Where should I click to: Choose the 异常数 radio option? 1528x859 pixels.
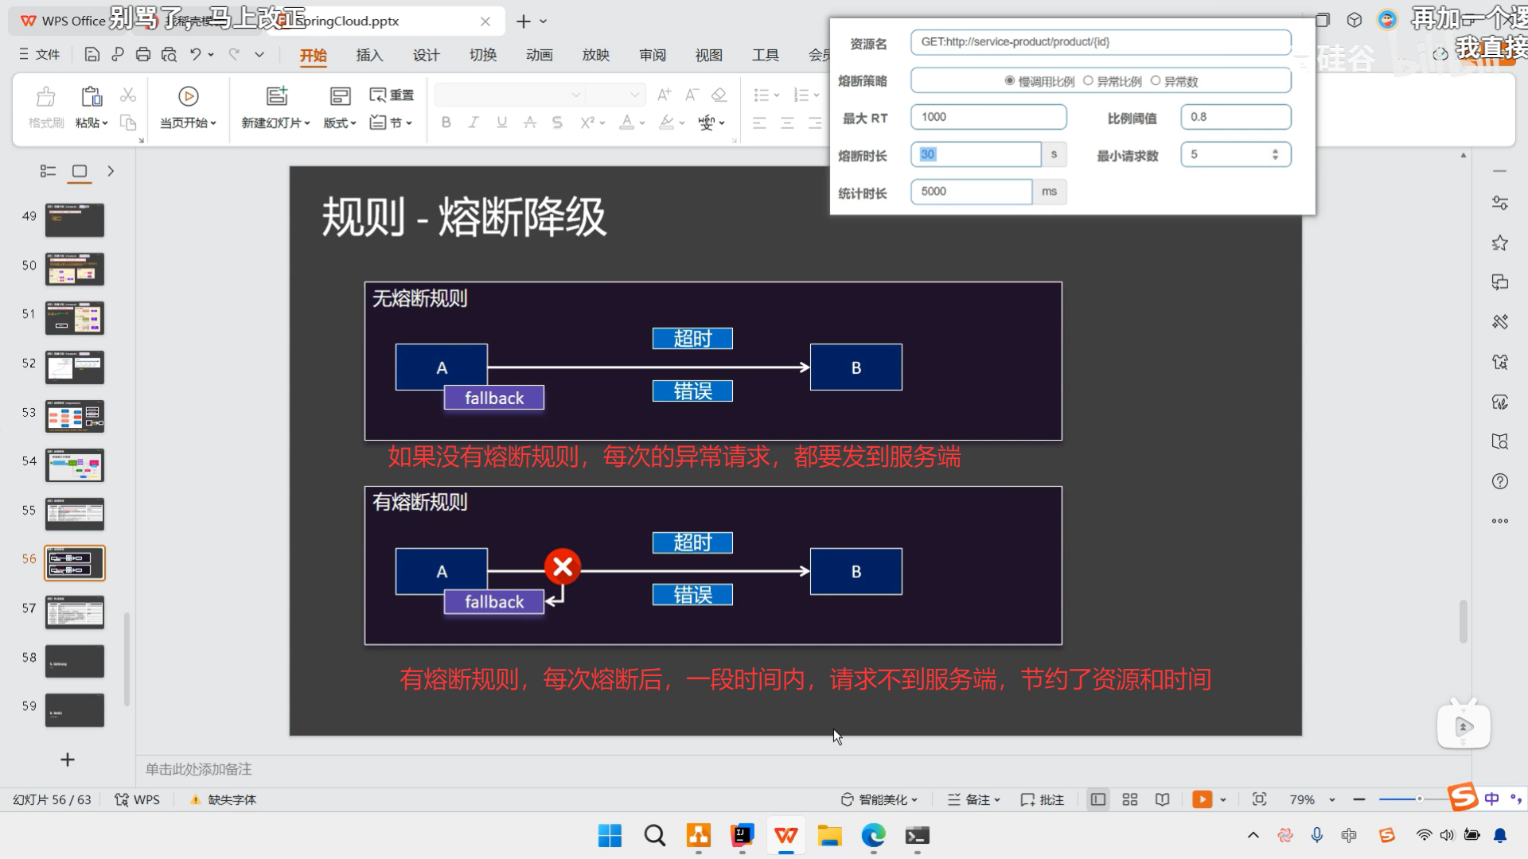pos(1155,81)
